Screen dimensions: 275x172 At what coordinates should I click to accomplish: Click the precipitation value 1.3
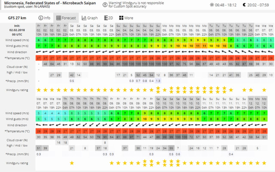point(158,81)
